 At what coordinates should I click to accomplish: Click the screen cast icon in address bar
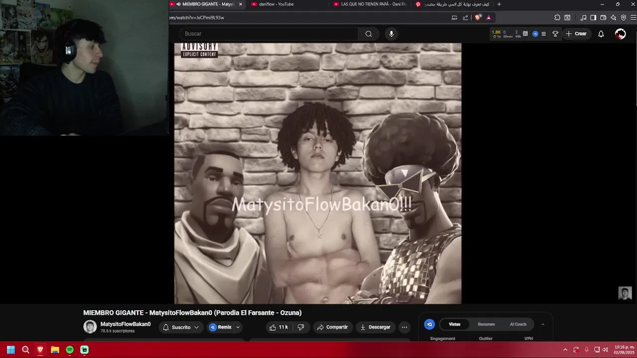[454, 17]
